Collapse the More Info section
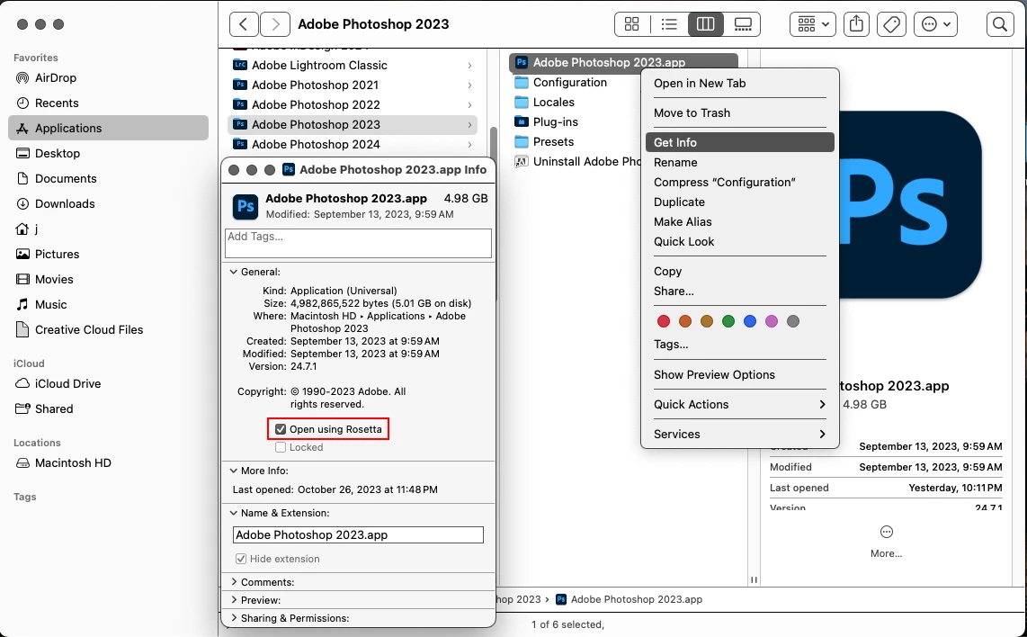The width and height of the screenshot is (1027, 637). (233, 471)
